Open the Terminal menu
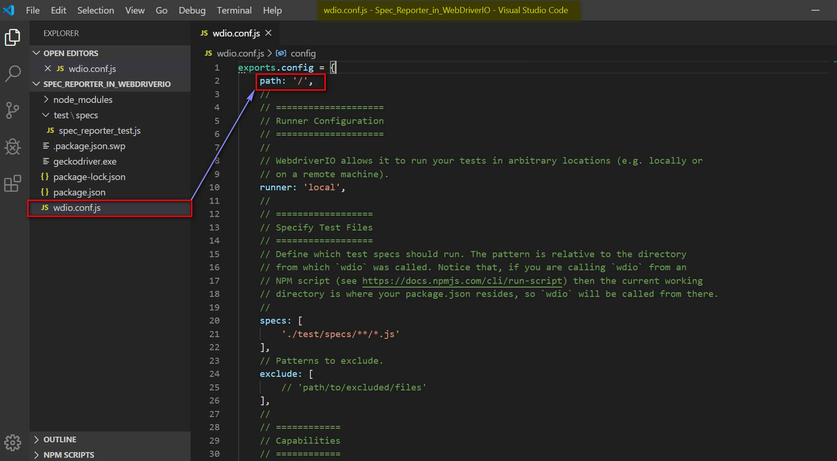Image resolution: width=837 pixels, height=461 pixels. coord(234,10)
